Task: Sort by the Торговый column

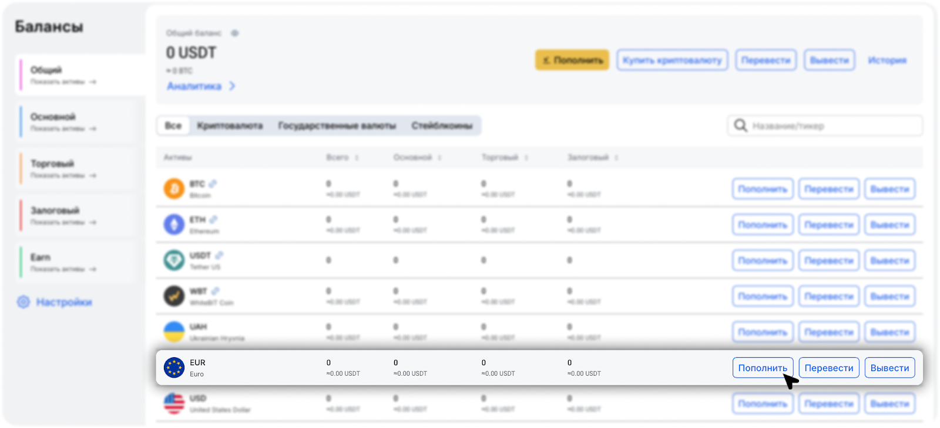Action: point(526,158)
